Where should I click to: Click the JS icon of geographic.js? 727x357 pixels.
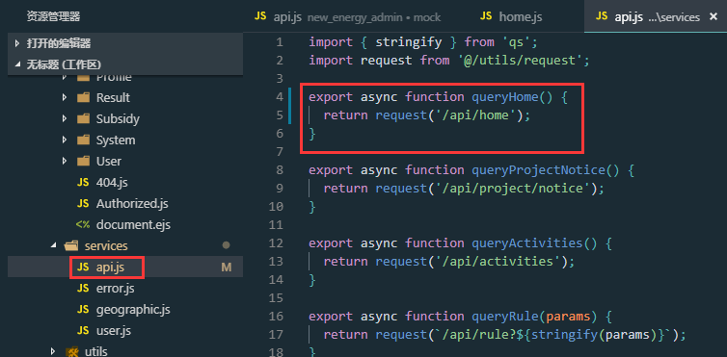tap(83, 310)
